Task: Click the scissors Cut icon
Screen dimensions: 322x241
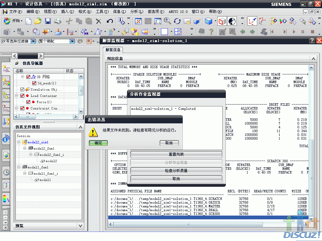Action: (69, 21)
